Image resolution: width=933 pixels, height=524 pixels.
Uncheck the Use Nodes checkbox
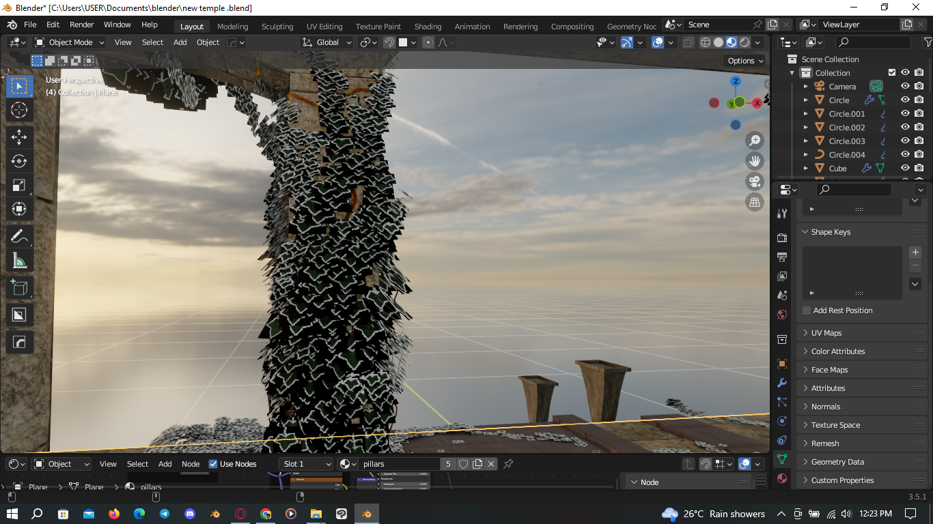(x=213, y=464)
